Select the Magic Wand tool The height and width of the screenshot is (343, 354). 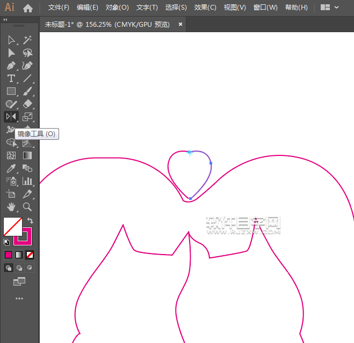coord(27,40)
